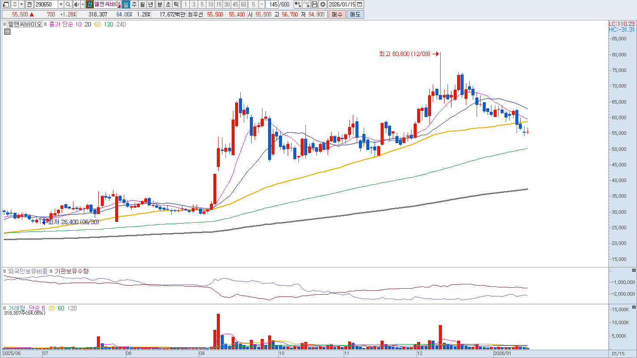The width and height of the screenshot is (637, 358).
Task: Toggle the 거래량 volume indicator marker
Action: (5, 308)
